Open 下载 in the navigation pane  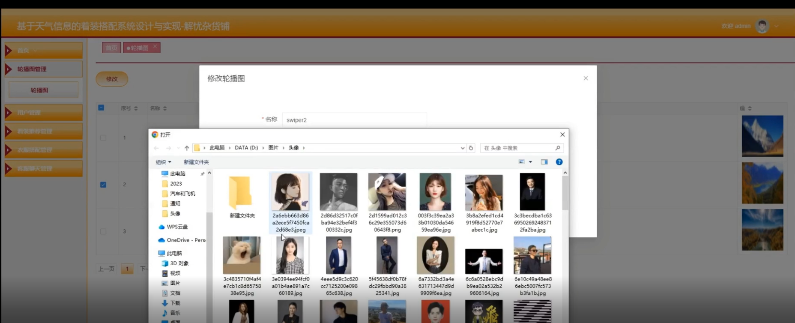point(171,303)
